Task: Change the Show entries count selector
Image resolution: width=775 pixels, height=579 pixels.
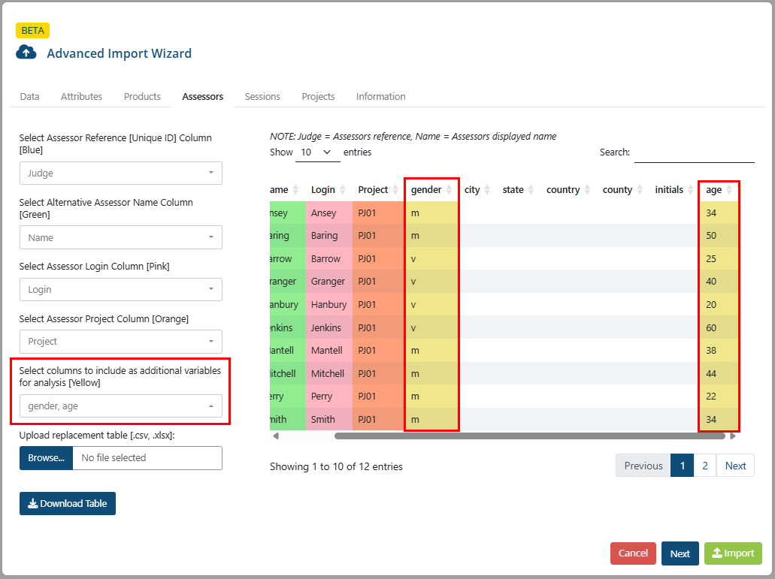Action: (317, 152)
